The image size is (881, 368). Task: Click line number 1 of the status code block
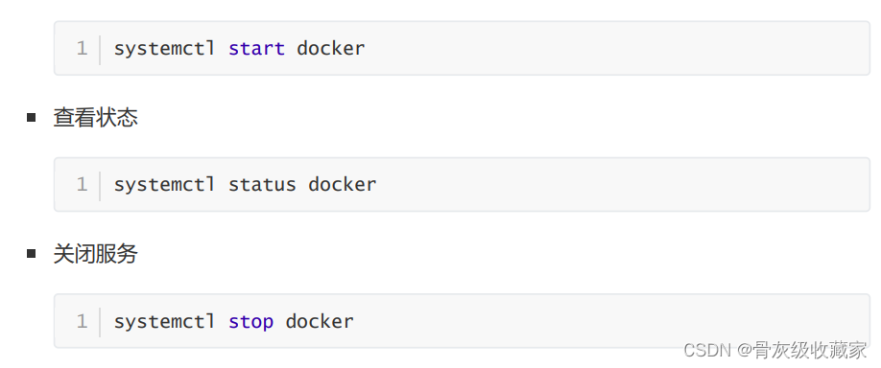(82, 185)
